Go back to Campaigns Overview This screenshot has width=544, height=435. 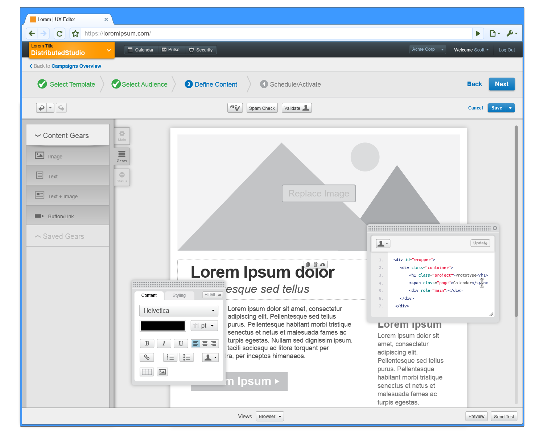click(x=65, y=66)
